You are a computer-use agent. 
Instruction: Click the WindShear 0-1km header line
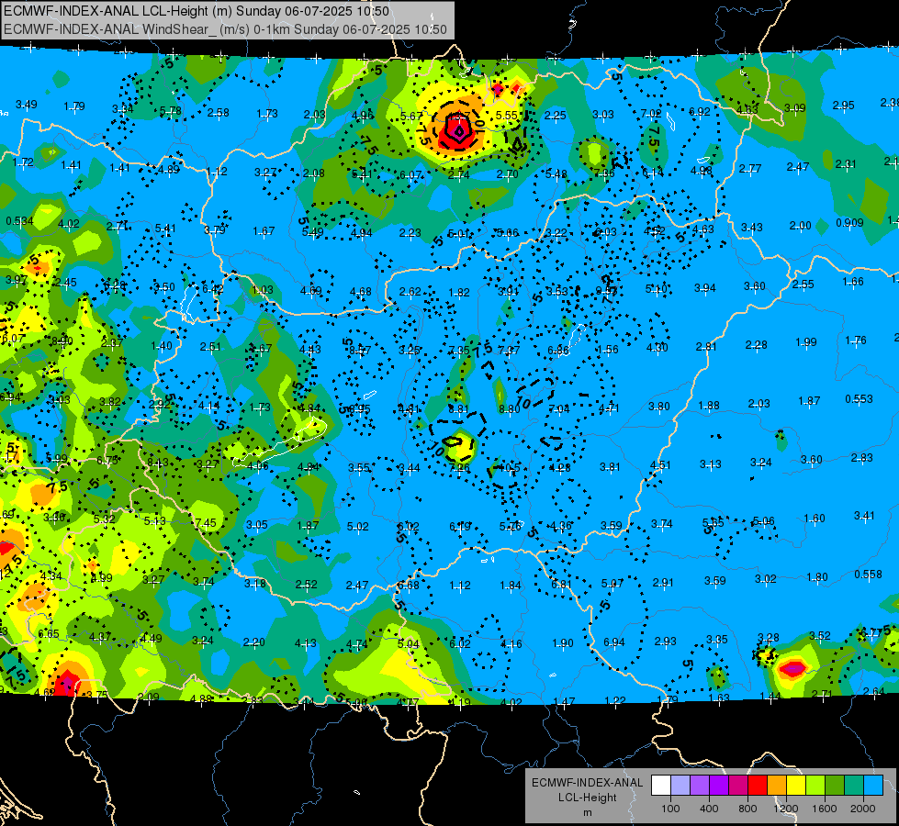click(x=225, y=29)
